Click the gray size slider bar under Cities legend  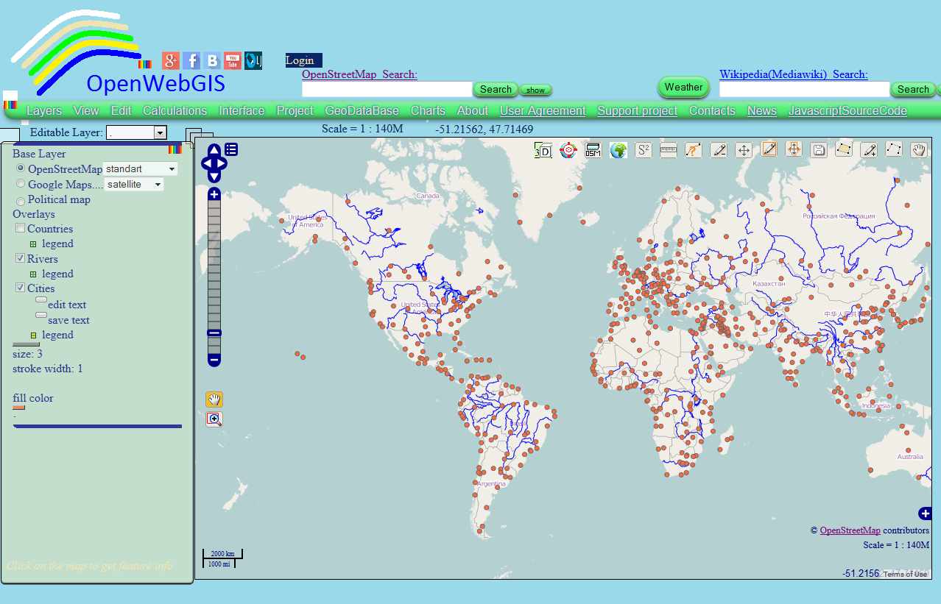[x=27, y=344]
